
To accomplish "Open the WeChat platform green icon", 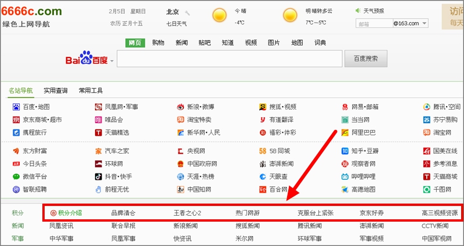I will tap(16, 177).
